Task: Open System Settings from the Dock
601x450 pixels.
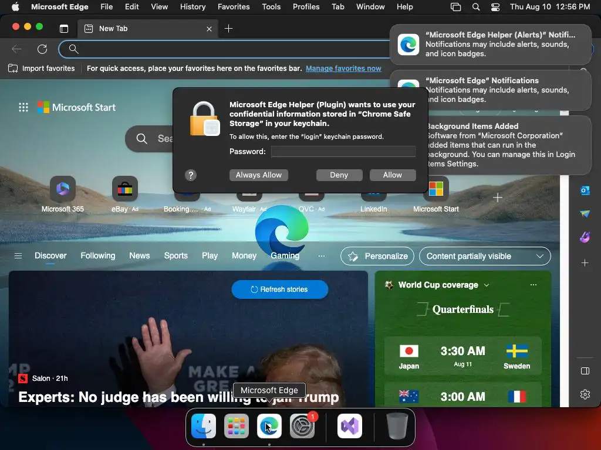Action: click(302, 426)
